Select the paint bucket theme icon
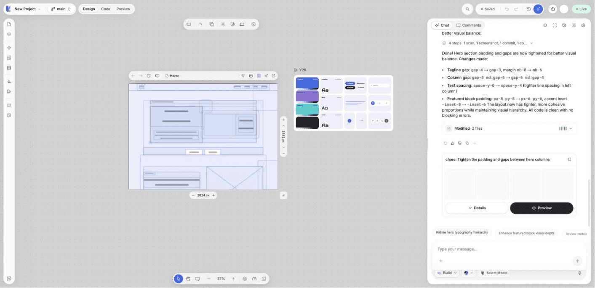The height and width of the screenshot is (288, 595). click(9, 81)
